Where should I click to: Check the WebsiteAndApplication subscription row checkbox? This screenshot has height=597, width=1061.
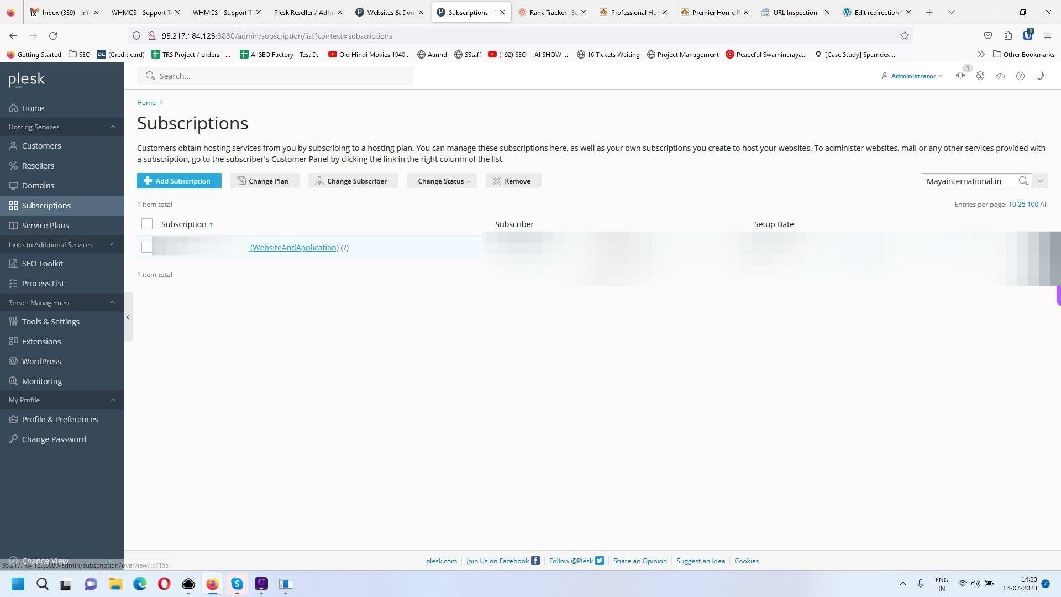(147, 247)
